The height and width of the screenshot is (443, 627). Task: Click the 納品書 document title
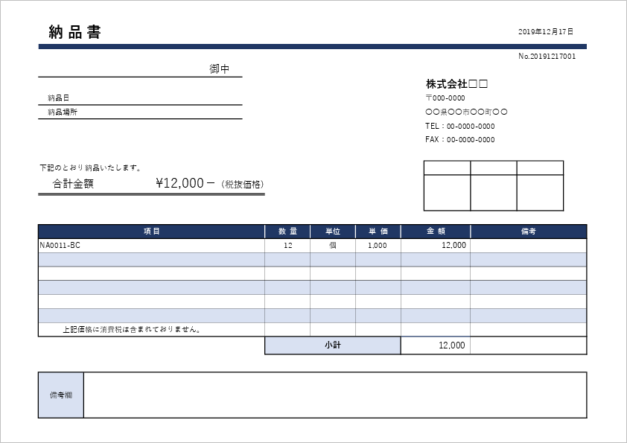pos(74,32)
